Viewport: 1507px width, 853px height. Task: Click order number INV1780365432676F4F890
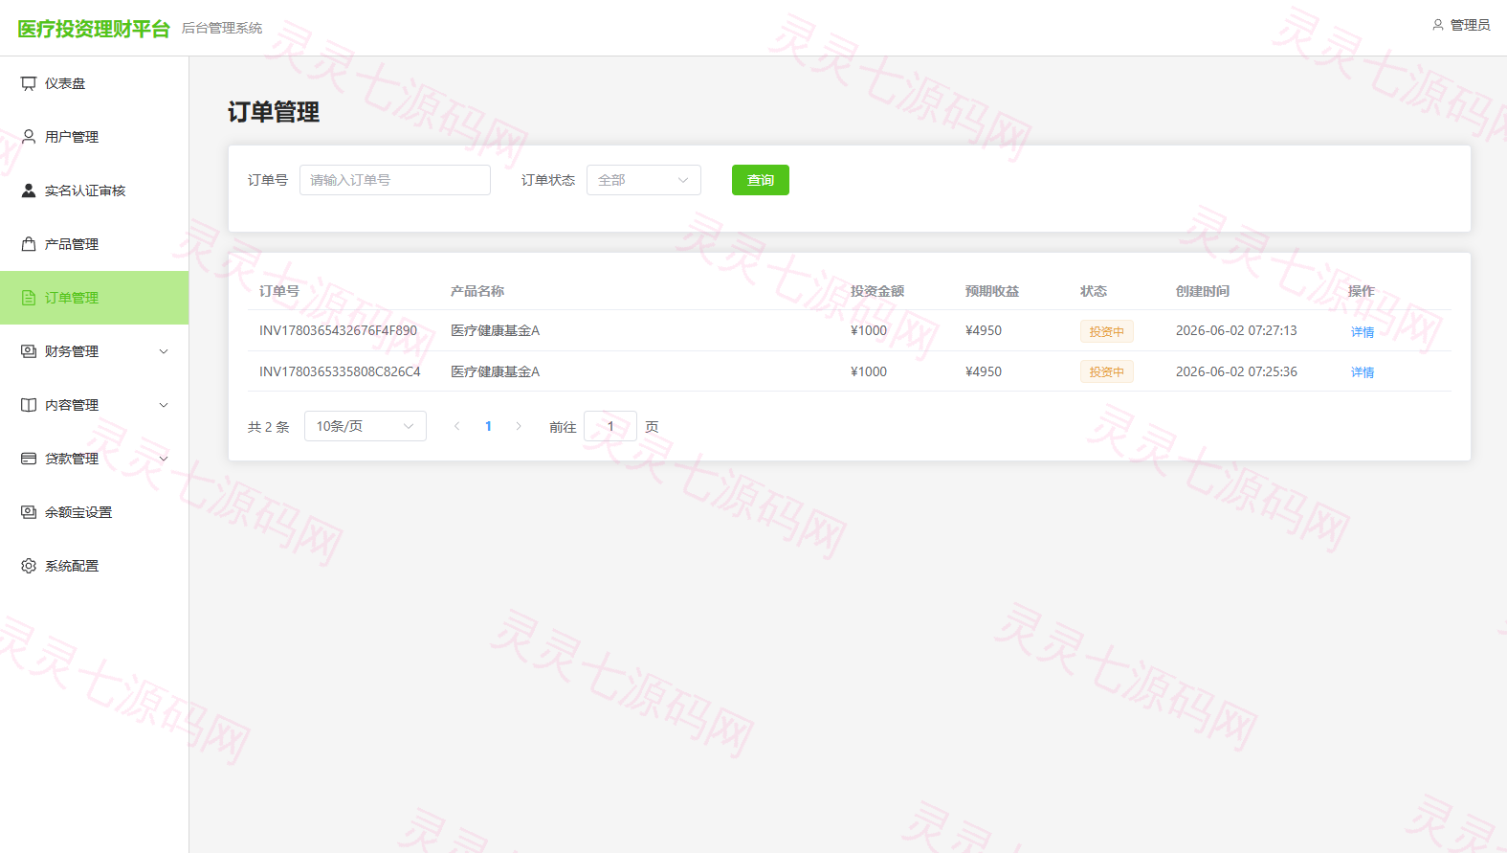[x=338, y=330]
